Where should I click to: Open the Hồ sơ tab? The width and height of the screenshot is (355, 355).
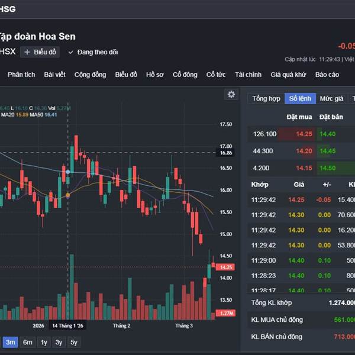(x=154, y=75)
